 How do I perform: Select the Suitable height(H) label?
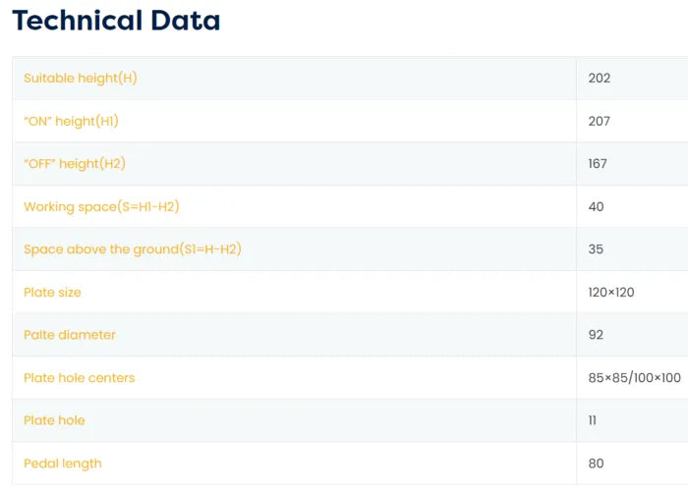[x=81, y=78]
